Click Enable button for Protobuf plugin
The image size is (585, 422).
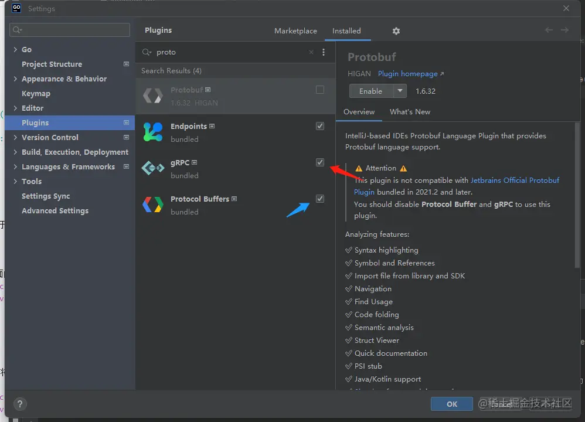coord(371,91)
